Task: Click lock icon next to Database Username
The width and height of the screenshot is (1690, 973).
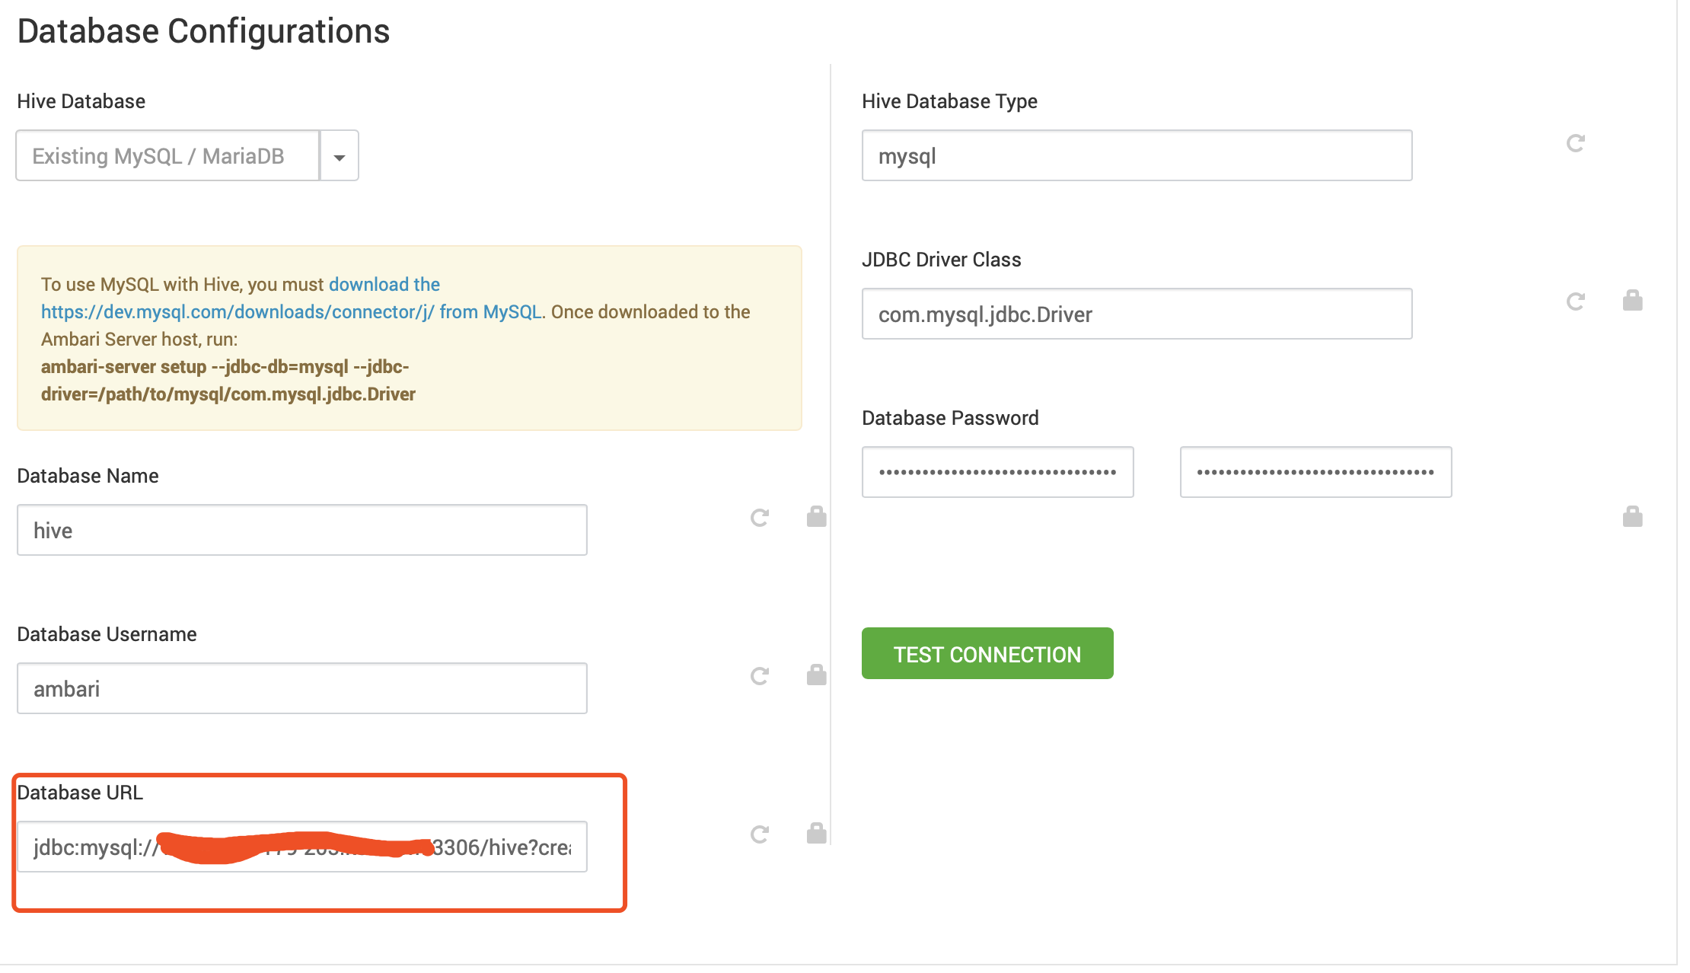Action: point(816,675)
